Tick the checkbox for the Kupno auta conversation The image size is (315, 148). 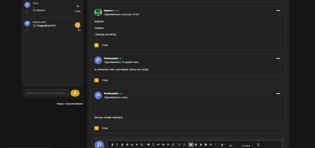click(x=27, y=31)
